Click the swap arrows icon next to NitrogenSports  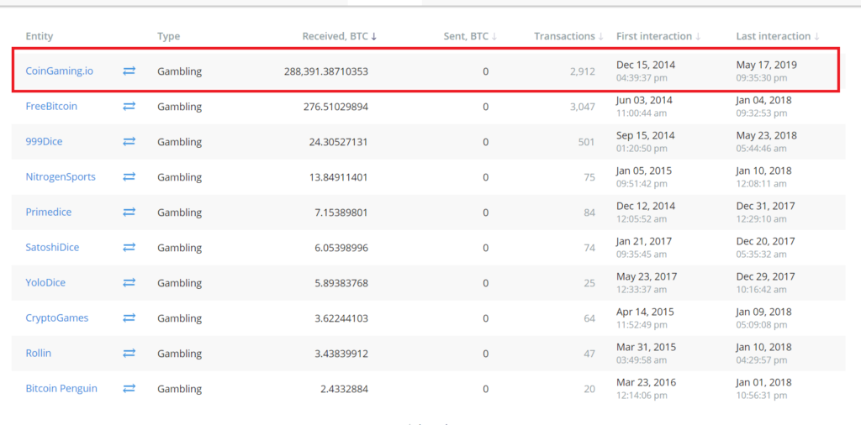coord(129,176)
